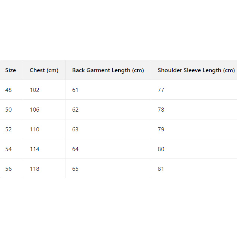Click chest value 118

(35, 169)
